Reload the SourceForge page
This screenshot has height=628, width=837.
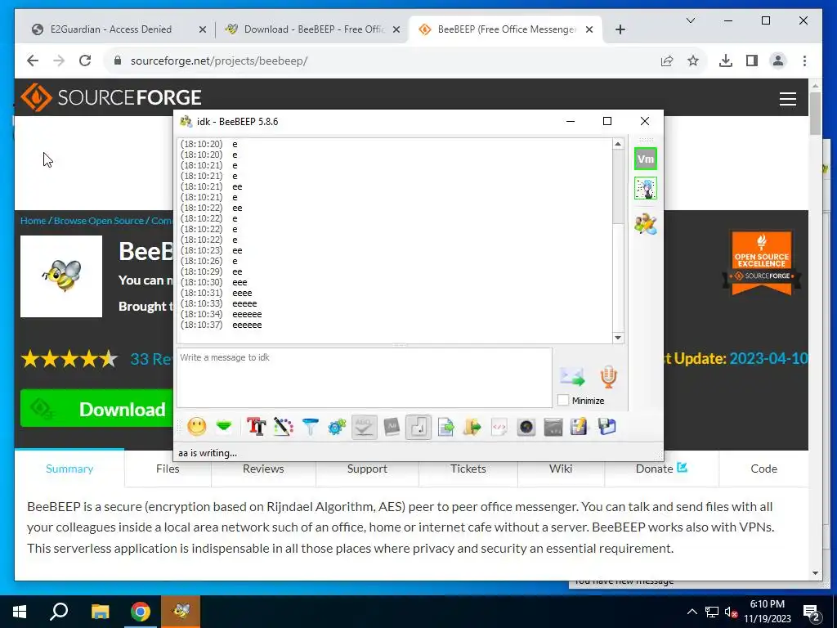(85, 61)
